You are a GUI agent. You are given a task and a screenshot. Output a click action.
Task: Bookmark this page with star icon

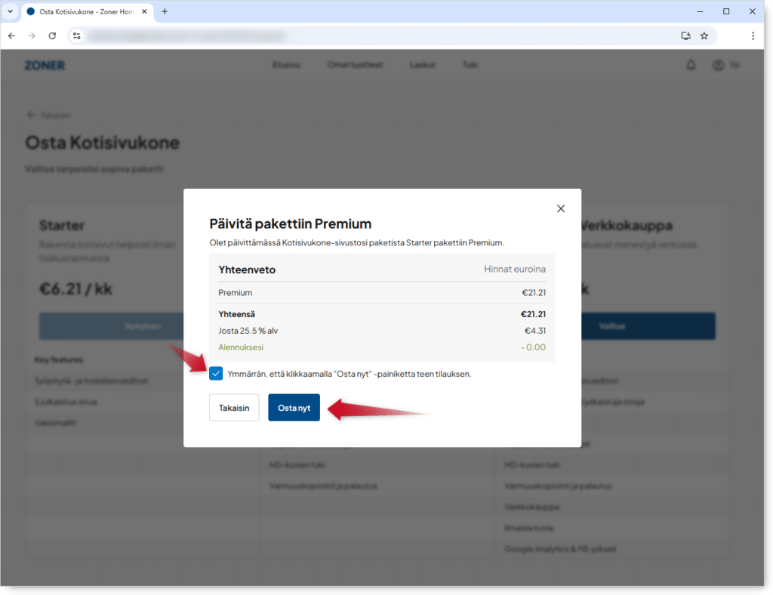[704, 35]
